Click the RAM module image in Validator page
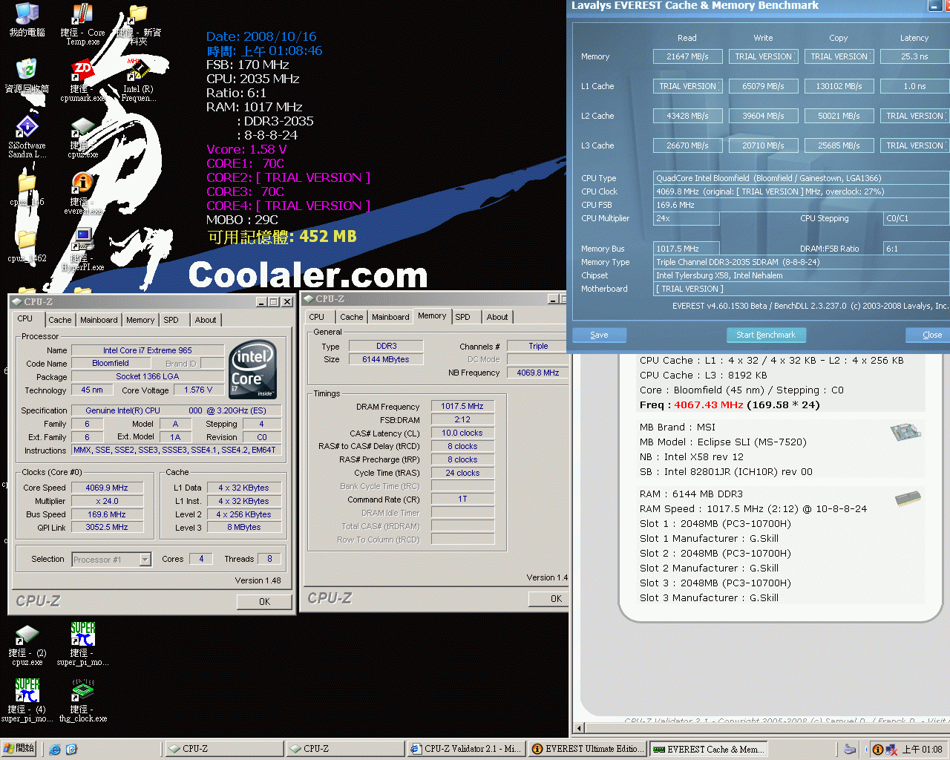The height and width of the screenshot is (760, 950). click(x=908, y=497)
